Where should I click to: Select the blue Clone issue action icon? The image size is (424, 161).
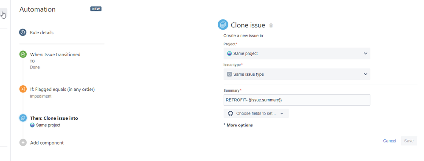pos(23,118)
